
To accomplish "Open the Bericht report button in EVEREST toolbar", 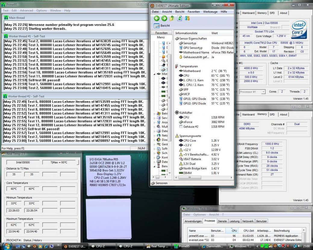I will (x=162, y=26).
